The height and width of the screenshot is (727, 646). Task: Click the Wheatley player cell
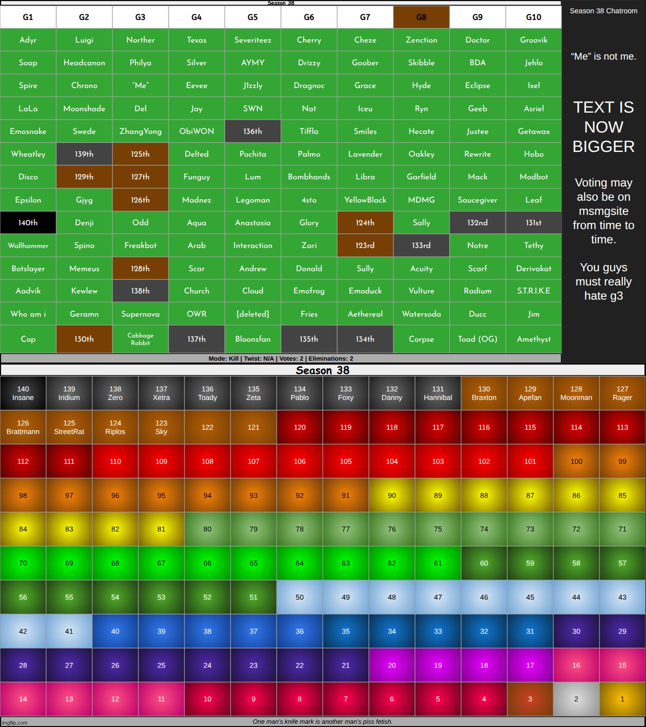coord(28,154)
